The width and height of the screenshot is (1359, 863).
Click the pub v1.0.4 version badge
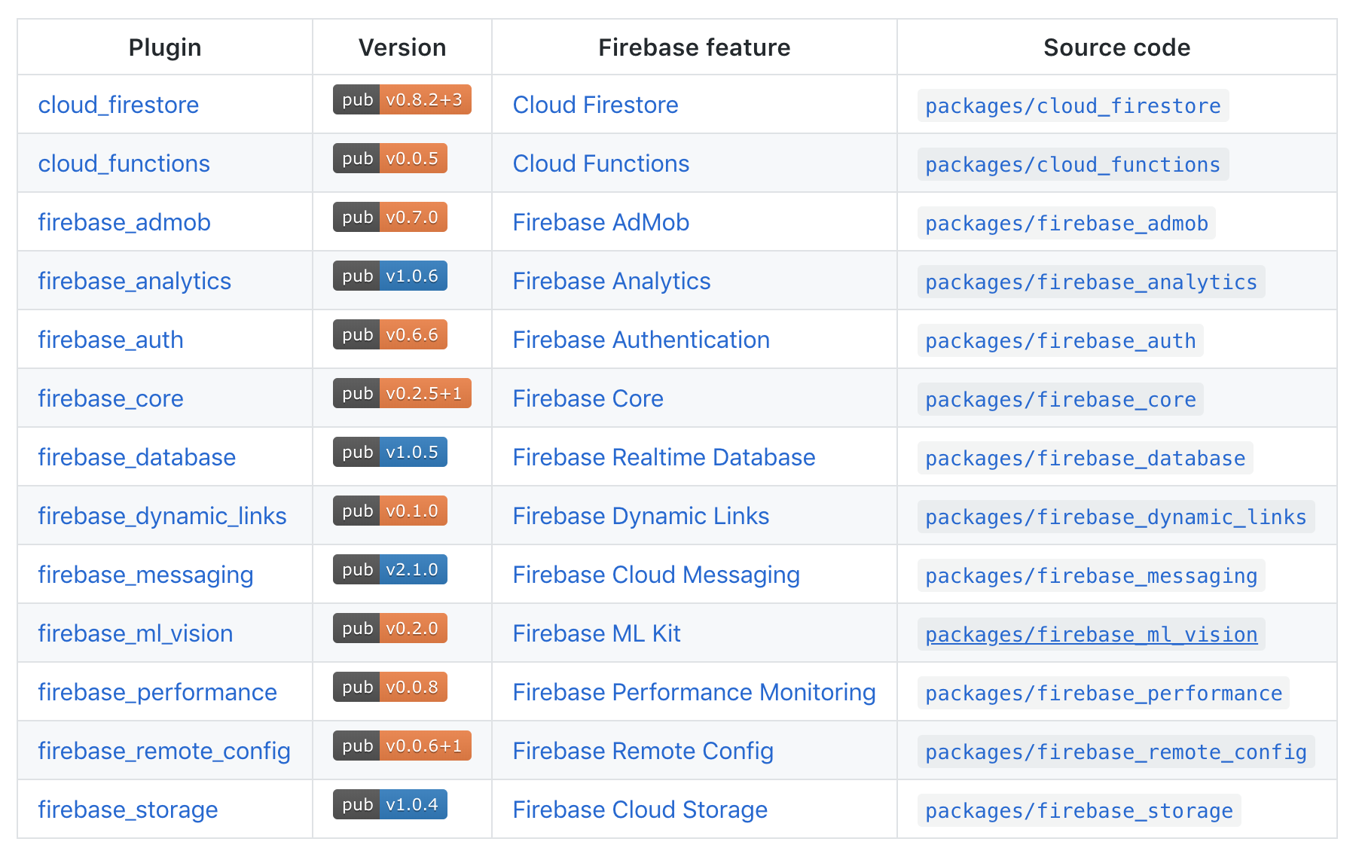click(x=390, y=804)
